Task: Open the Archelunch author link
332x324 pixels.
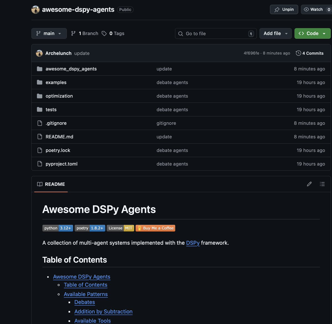Action: coord(58,53)
